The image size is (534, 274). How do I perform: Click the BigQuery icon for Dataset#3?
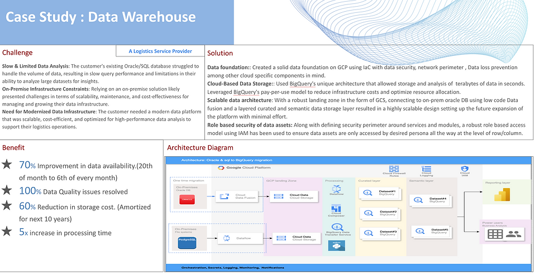coord(368,233)
